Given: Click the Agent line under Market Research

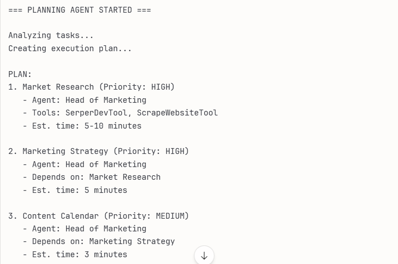Looking at the screenshot, I should click(x=84, y=100).
